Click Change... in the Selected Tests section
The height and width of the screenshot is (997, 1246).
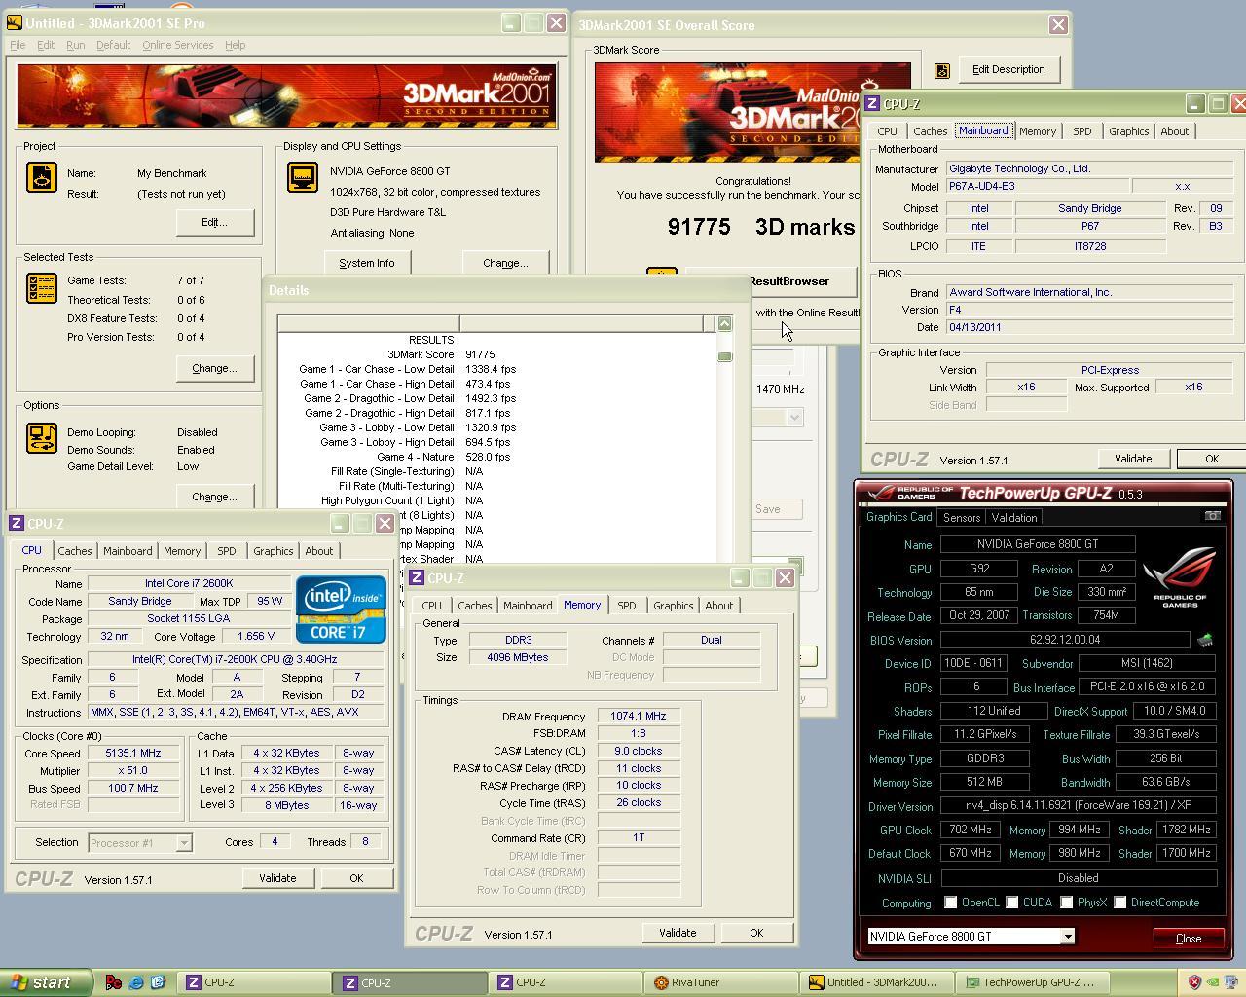coord(214,368)
